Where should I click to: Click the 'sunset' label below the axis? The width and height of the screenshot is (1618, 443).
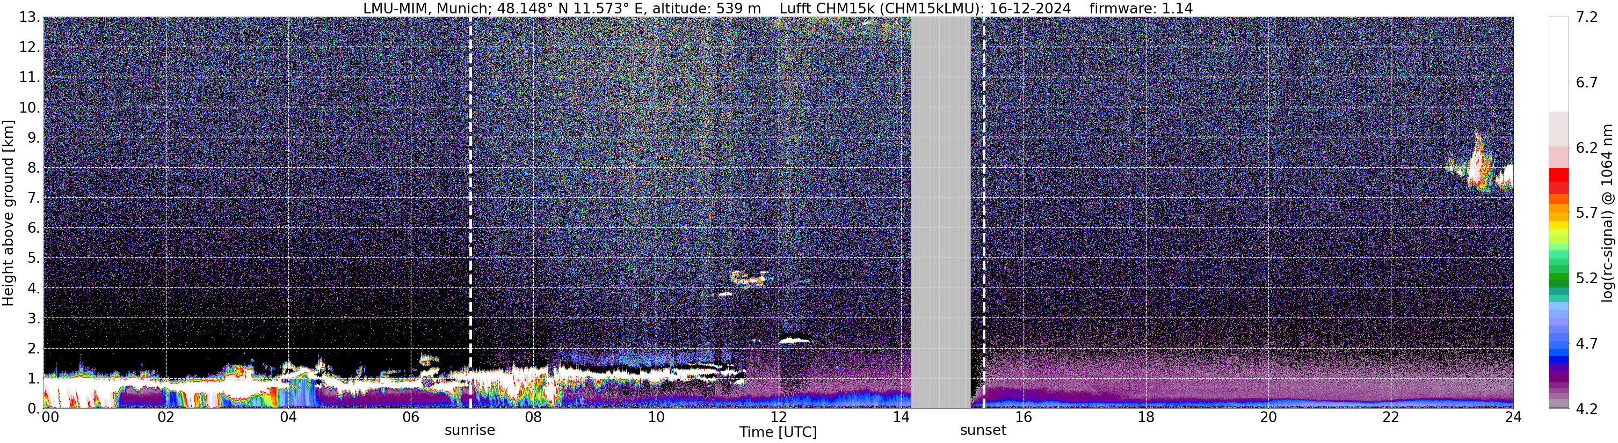(983, 431)
